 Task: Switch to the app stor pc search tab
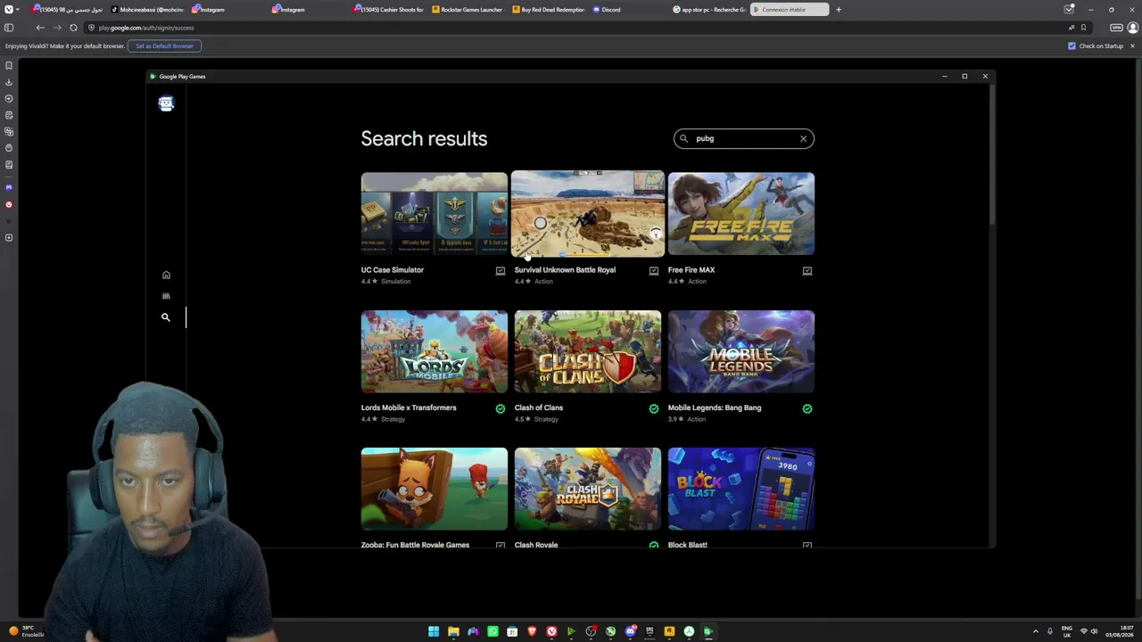709,10
